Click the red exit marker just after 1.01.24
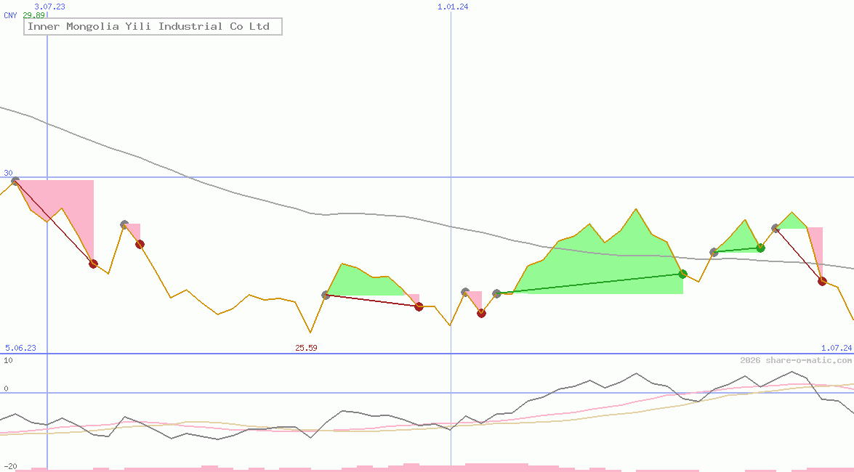 tap(481, 313)
